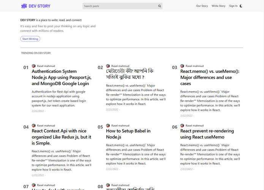The image size is (264, 190).
Task: Open post React.memo() vs. useMemo(): Major differences
Action: (210, 78)
